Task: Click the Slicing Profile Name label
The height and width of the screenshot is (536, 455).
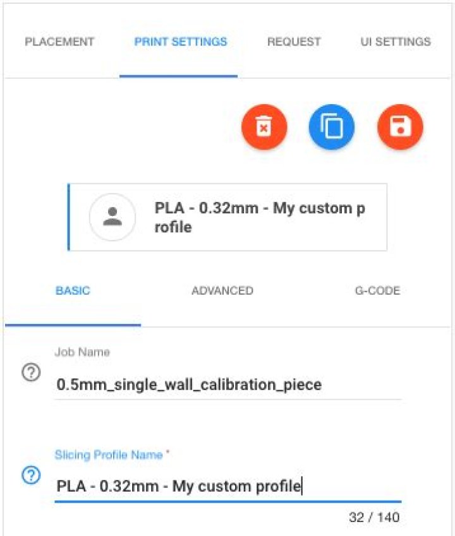Action: pos(109,455)
